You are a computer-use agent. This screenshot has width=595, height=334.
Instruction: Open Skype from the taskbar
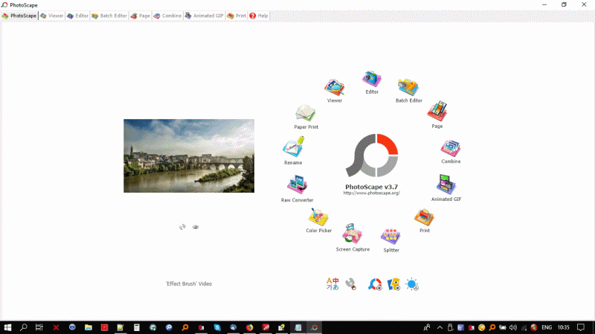point(217,327)
